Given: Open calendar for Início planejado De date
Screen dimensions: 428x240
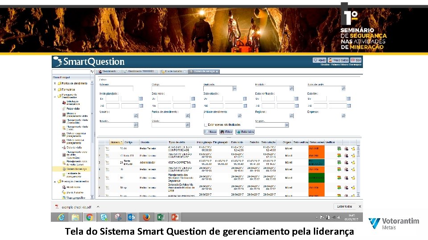Looking at the screenshot, I should pos(141,99).
